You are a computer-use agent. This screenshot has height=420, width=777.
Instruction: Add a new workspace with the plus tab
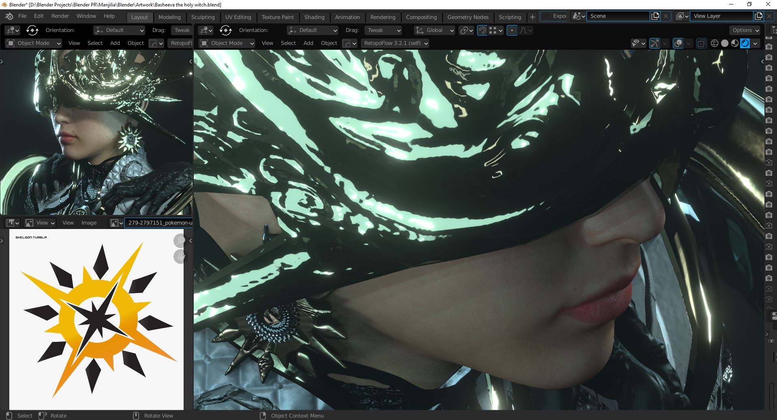(x=532, y=17)
